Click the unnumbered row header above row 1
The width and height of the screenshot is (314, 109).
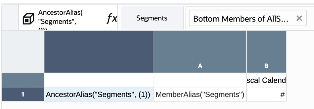click(23, 80)
